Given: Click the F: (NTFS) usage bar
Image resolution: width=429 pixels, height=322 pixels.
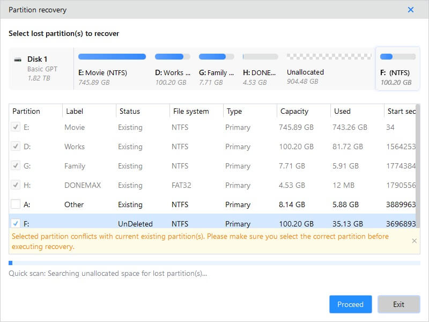Looking at the screenshot, I should pyautogui.click(x=398, y=57).
